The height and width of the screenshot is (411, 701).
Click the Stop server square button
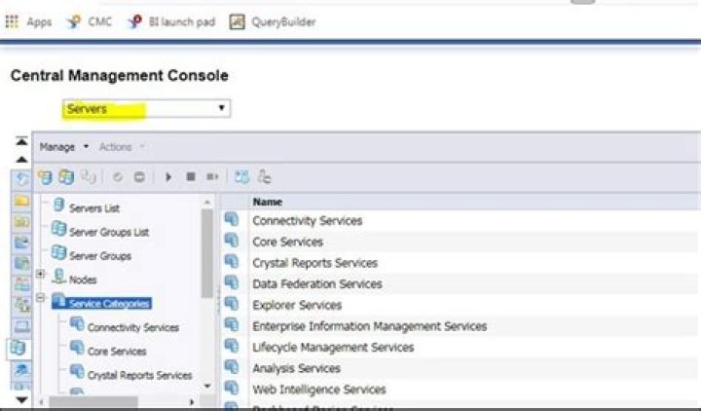point(191,177)
